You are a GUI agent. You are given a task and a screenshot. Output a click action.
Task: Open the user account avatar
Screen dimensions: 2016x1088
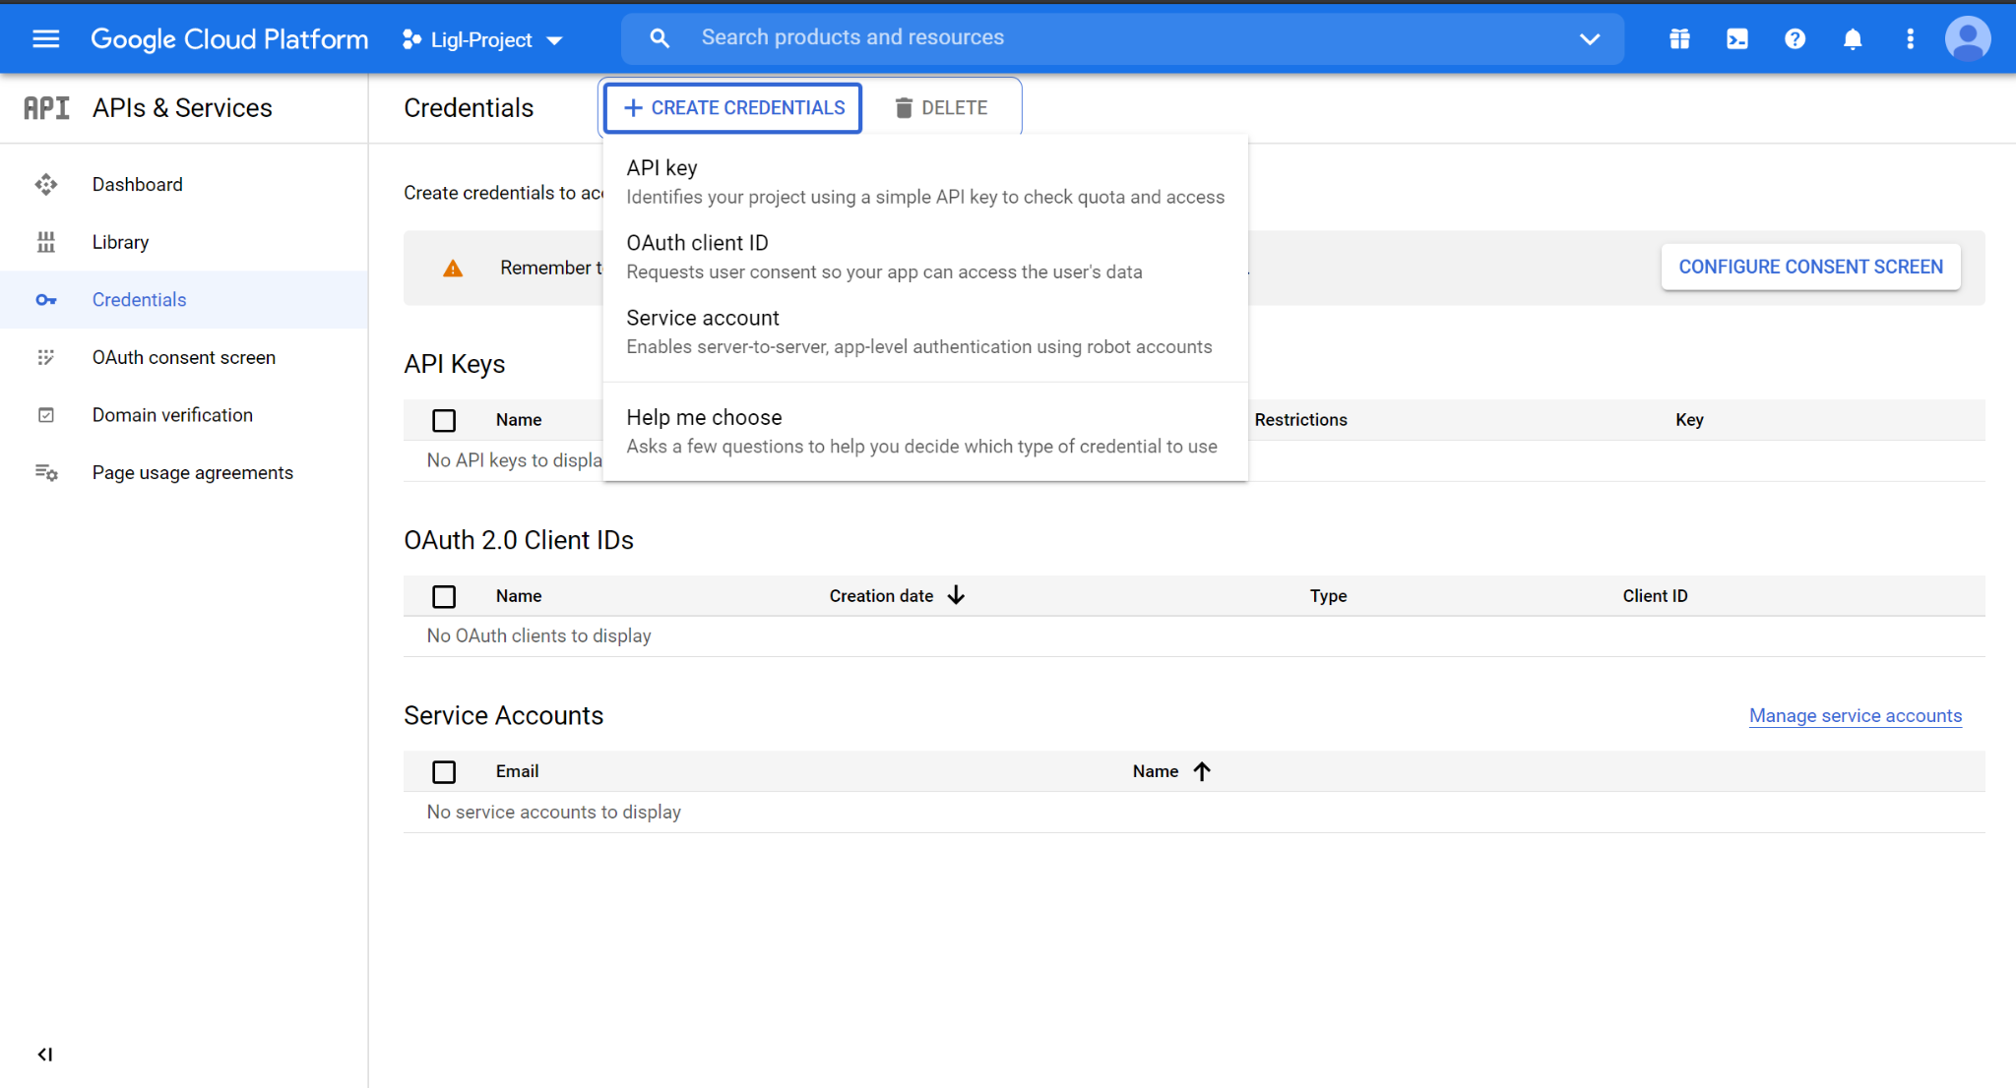(1968, 38)
